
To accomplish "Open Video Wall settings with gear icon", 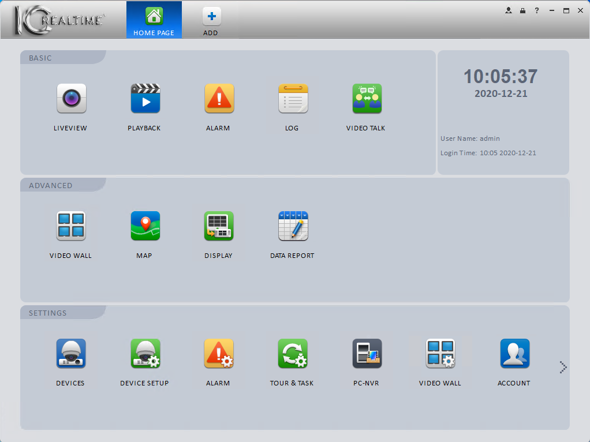I will tap(440, 353).
